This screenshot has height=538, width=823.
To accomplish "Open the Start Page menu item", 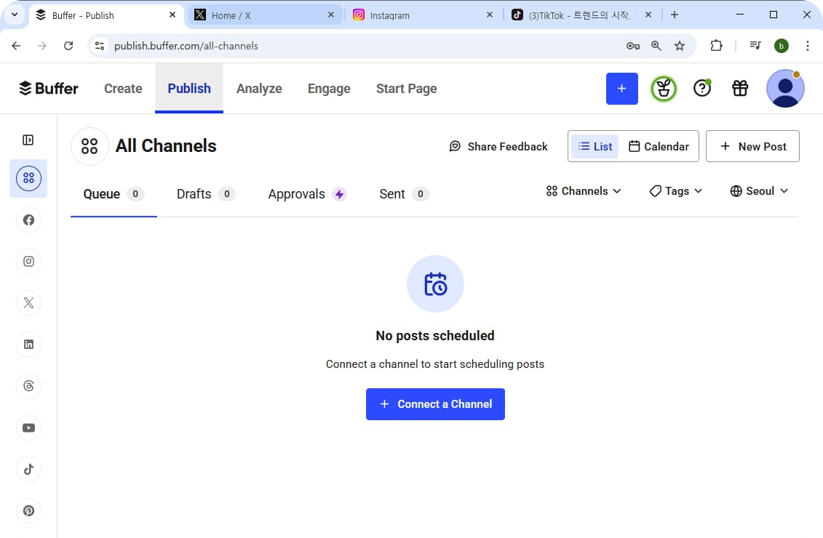I will (x=406, y=89).
